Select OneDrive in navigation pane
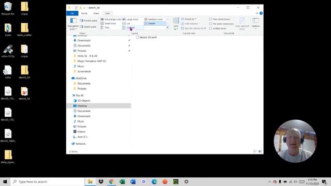The image size is (331, 186). (x=81, y=78)
